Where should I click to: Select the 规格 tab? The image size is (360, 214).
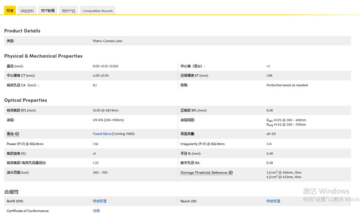point(10,11)
